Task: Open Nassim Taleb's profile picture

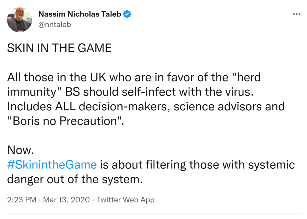Action: [19, 19]
